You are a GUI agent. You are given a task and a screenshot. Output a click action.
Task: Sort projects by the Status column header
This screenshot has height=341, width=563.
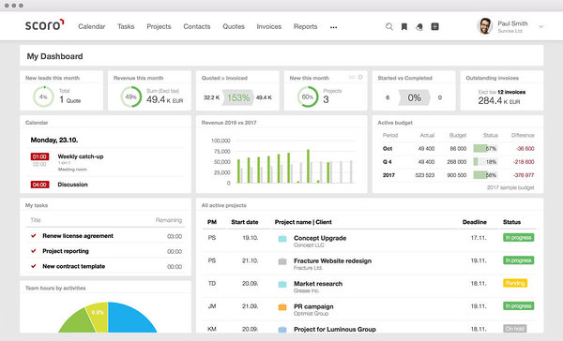(x=511, y=222)
